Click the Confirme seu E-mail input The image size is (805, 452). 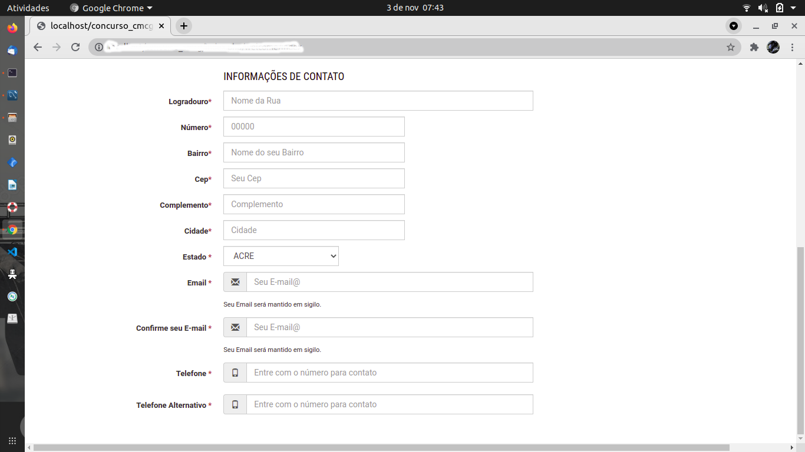click(390, 327)
